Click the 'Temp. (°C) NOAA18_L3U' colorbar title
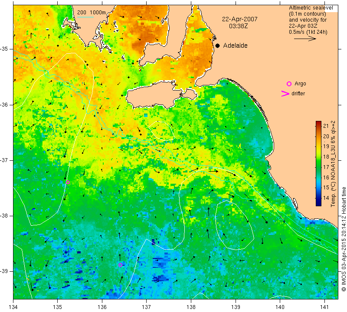 click(333, 164)
